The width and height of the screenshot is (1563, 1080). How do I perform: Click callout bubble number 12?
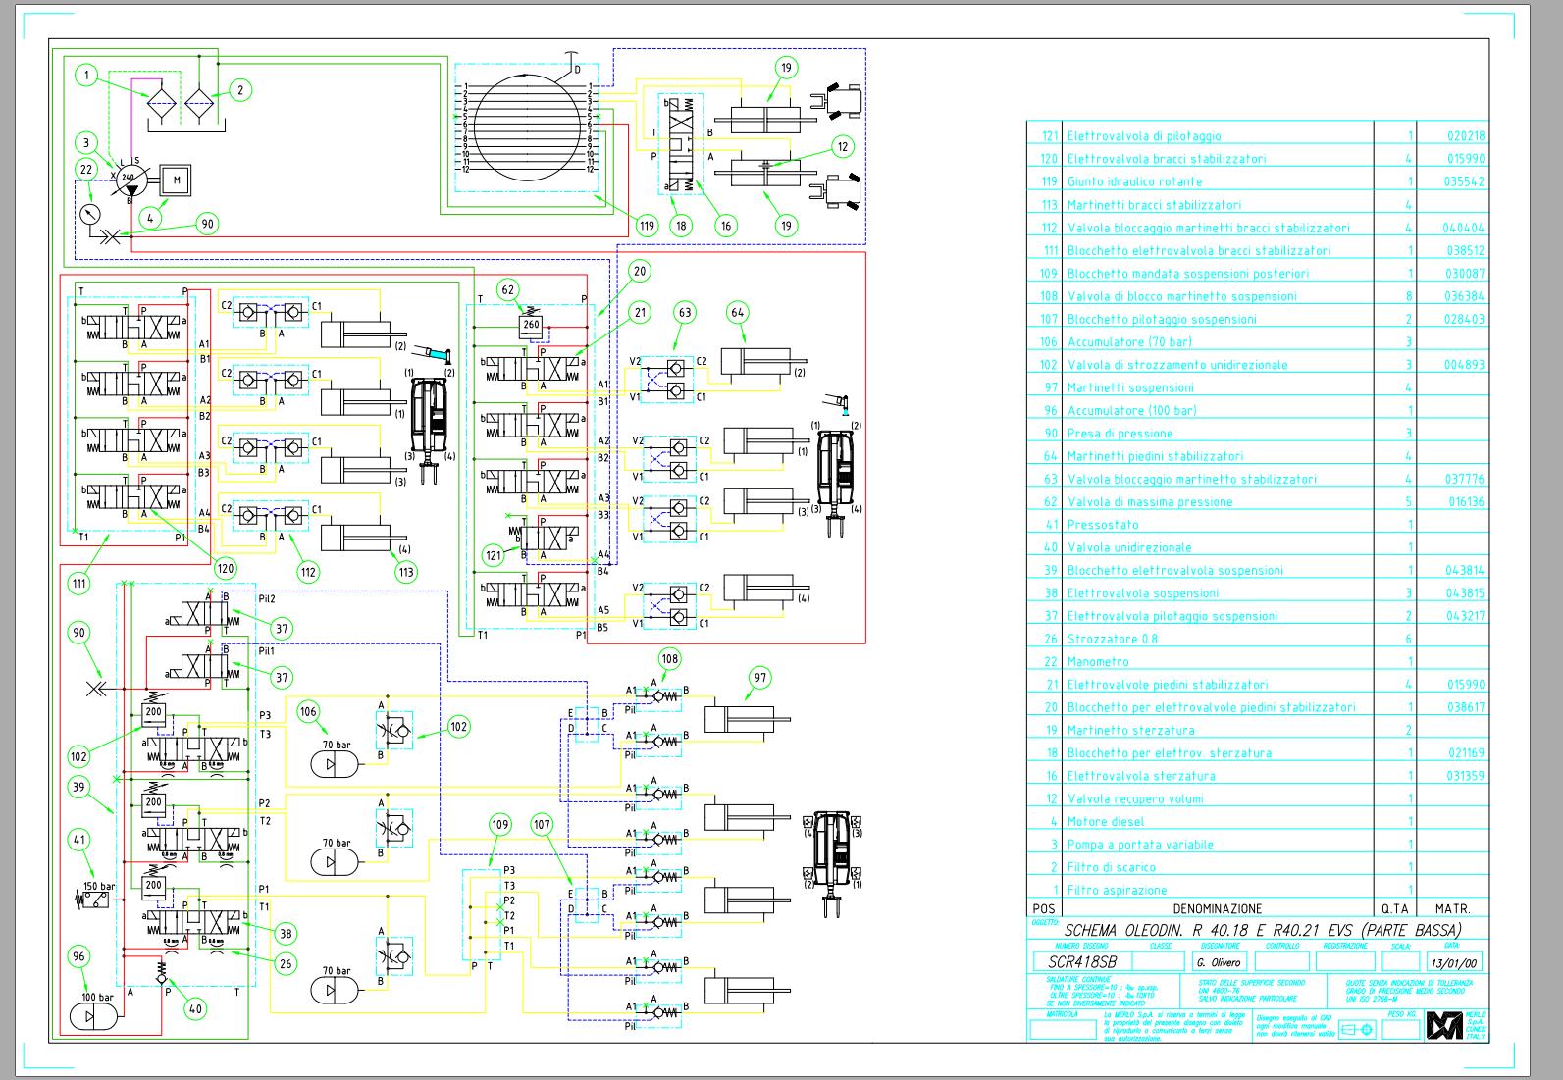(841, 146)
